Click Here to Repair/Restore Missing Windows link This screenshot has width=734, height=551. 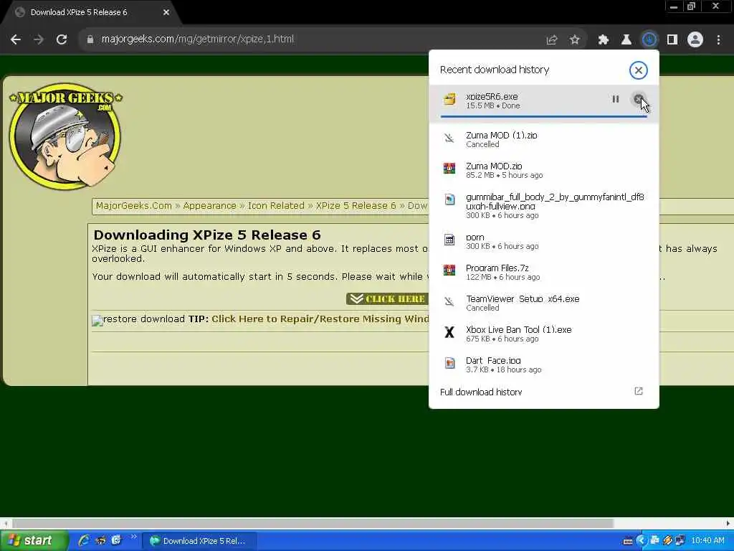pyautogui.click(x=320, y=319)
